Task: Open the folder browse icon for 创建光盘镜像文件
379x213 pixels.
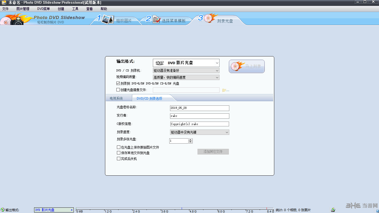Action: pos(225,90)
